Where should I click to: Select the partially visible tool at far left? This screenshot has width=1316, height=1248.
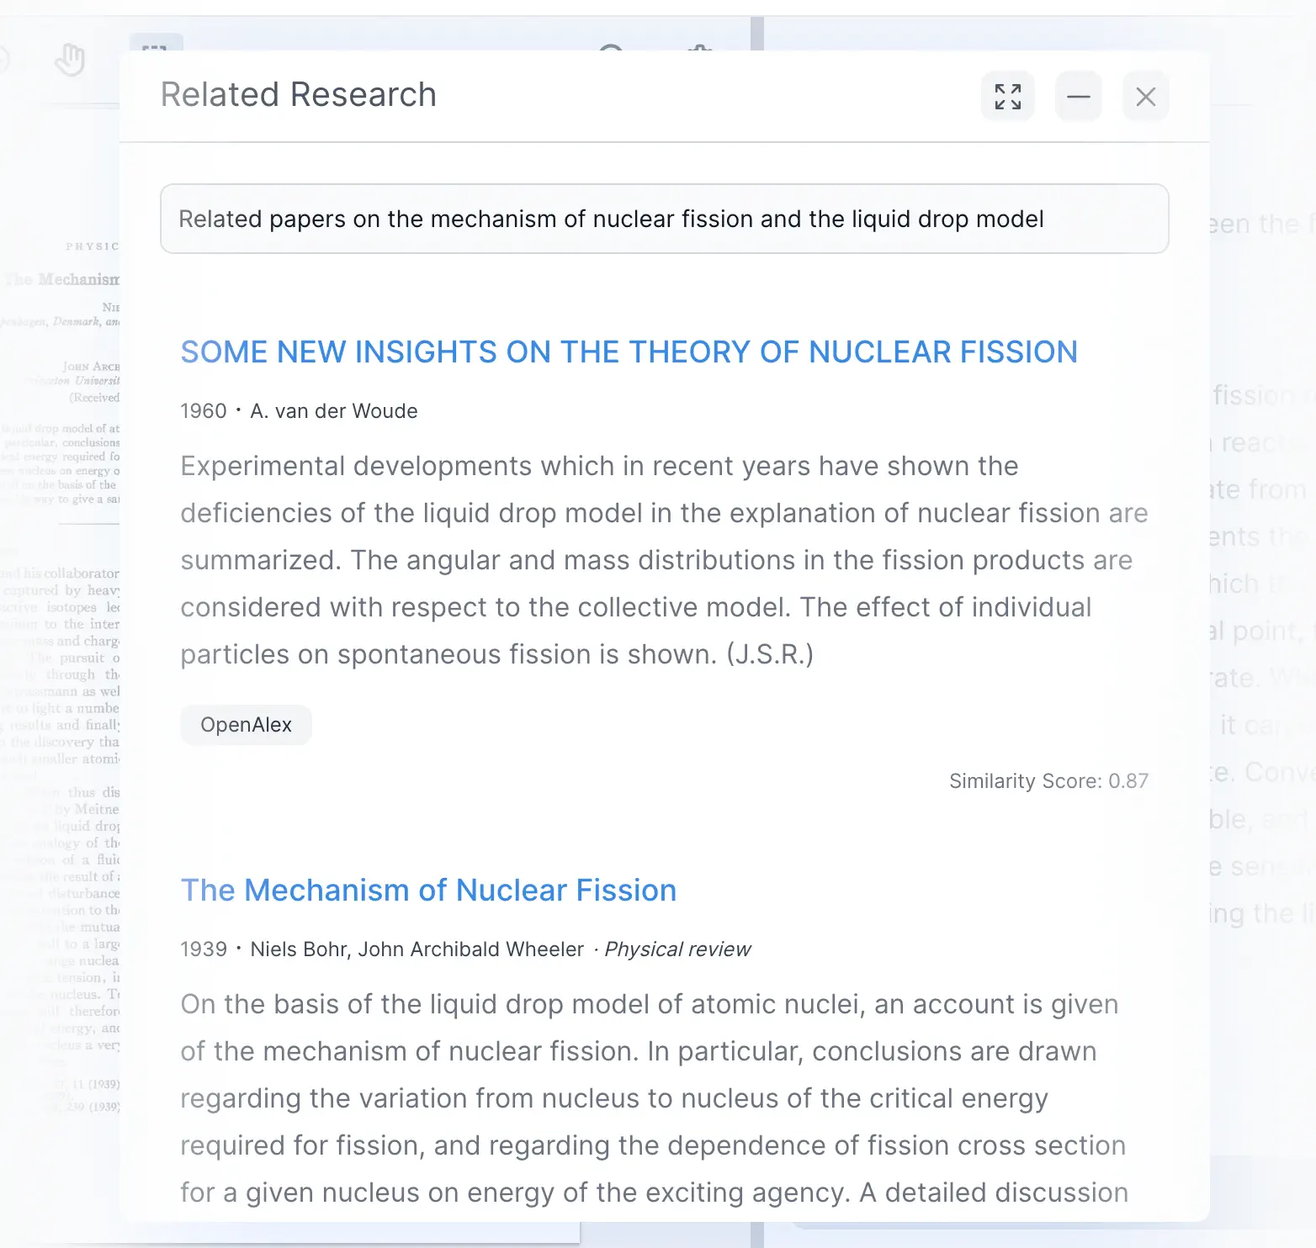tap(4, 57)
